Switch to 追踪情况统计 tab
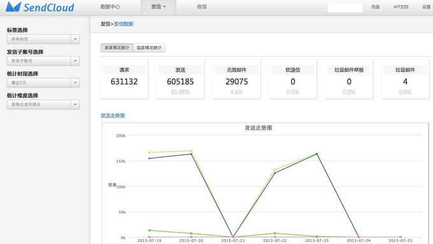 pyautogui.click(x=149, y=48)
